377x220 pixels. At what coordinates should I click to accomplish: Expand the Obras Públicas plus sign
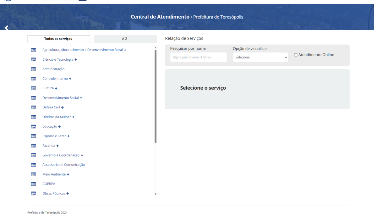[68, 194]
